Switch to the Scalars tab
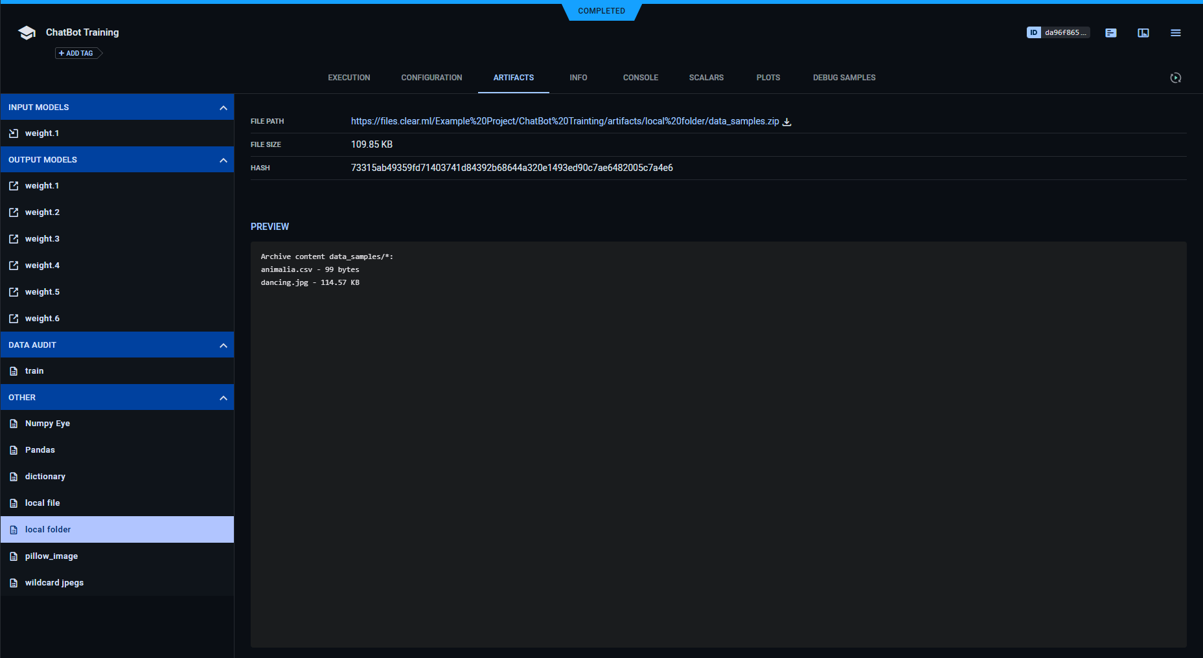This screenshot has width=1203, height=658. point(706,78)
